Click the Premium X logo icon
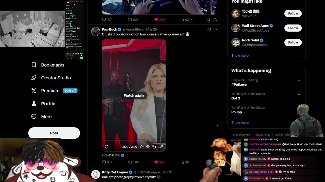The height and width of the screenshot is (182, 325). 34,91
